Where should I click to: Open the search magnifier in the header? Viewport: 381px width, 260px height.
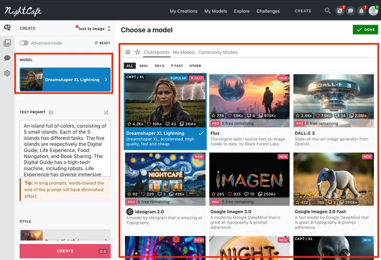pyautogui.click(x=327, y=11)
